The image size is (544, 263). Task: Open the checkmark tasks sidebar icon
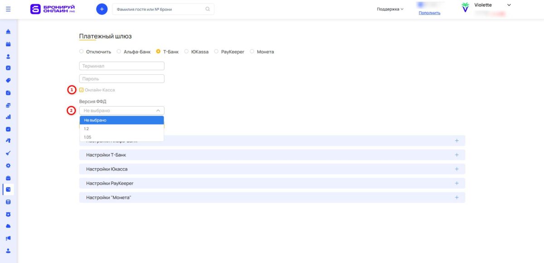[x=8, y=129]
